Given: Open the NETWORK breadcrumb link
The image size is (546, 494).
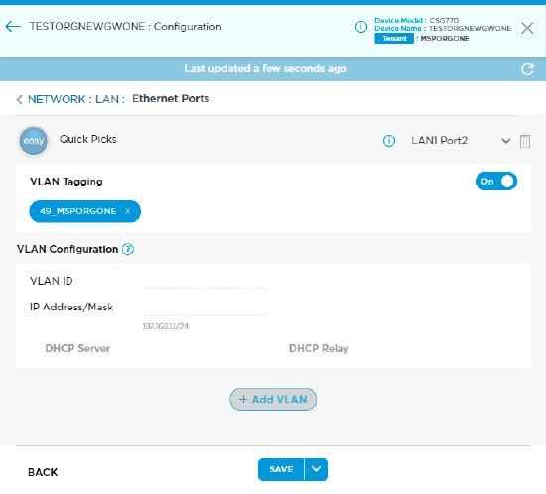Looking at the screenshot, I should tap(57, 99).
